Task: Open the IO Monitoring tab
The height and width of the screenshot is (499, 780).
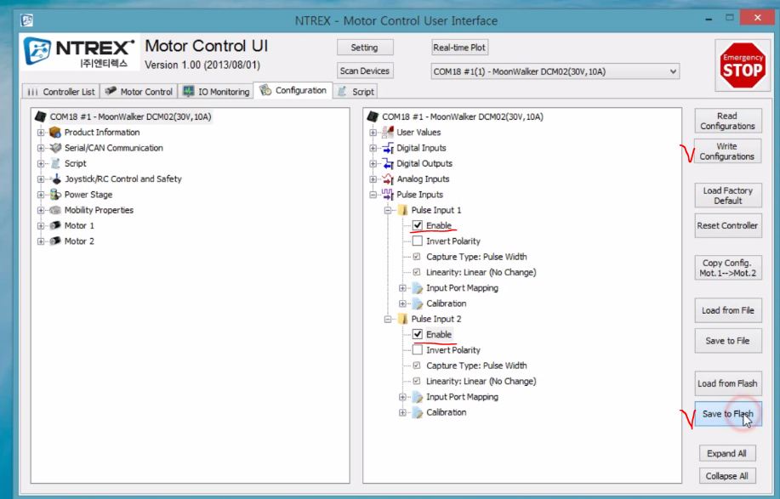Action: pyautogui.click(x=216, y=92)
